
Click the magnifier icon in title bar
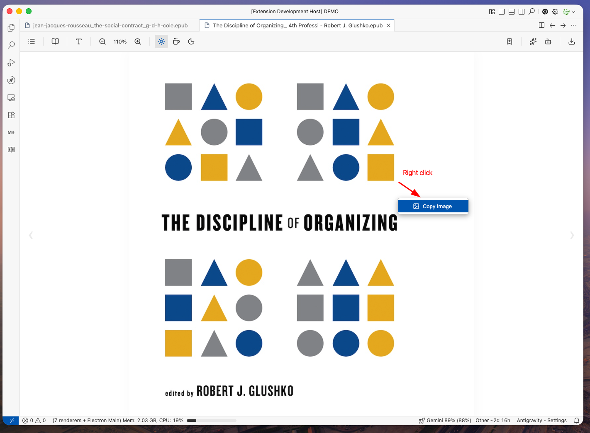531,12
